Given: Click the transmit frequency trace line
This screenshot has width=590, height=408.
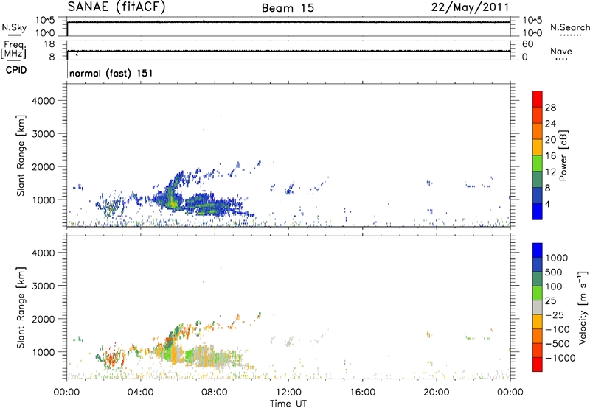Looking at the screenshot, I should click(288, 51).
